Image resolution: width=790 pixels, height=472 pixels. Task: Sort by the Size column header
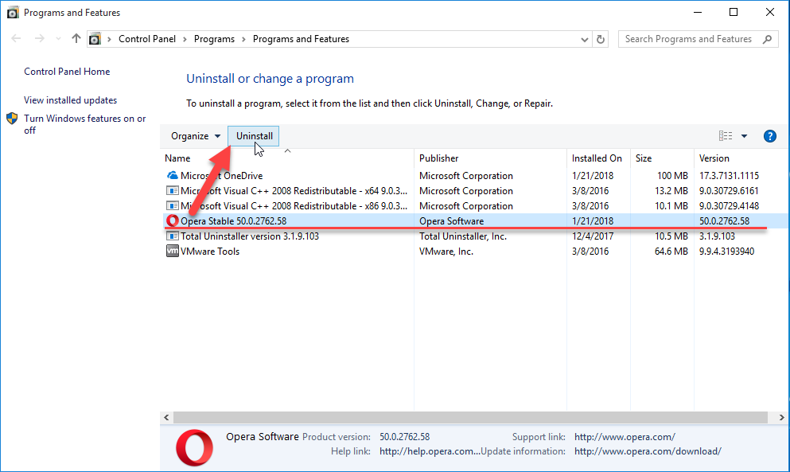pos(644,158)
